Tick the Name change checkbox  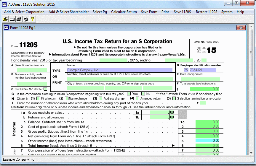point(67,98)
